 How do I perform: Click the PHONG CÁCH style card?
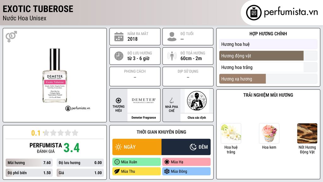click(135, 76)
